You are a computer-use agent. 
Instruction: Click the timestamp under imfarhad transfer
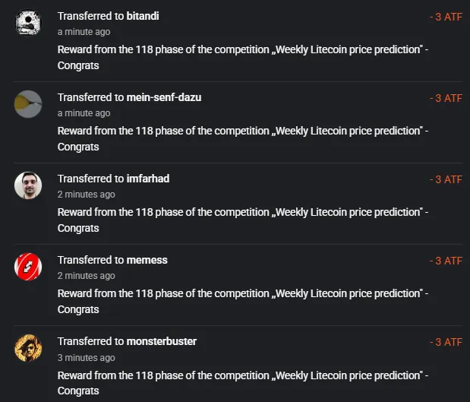(87, 195)
